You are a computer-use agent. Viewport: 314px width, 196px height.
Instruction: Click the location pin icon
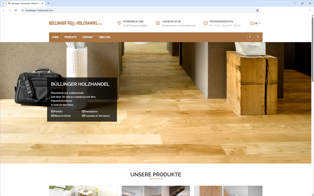click(119, 23)
